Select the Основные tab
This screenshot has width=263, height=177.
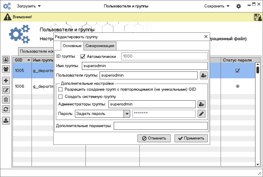point(72,46)
